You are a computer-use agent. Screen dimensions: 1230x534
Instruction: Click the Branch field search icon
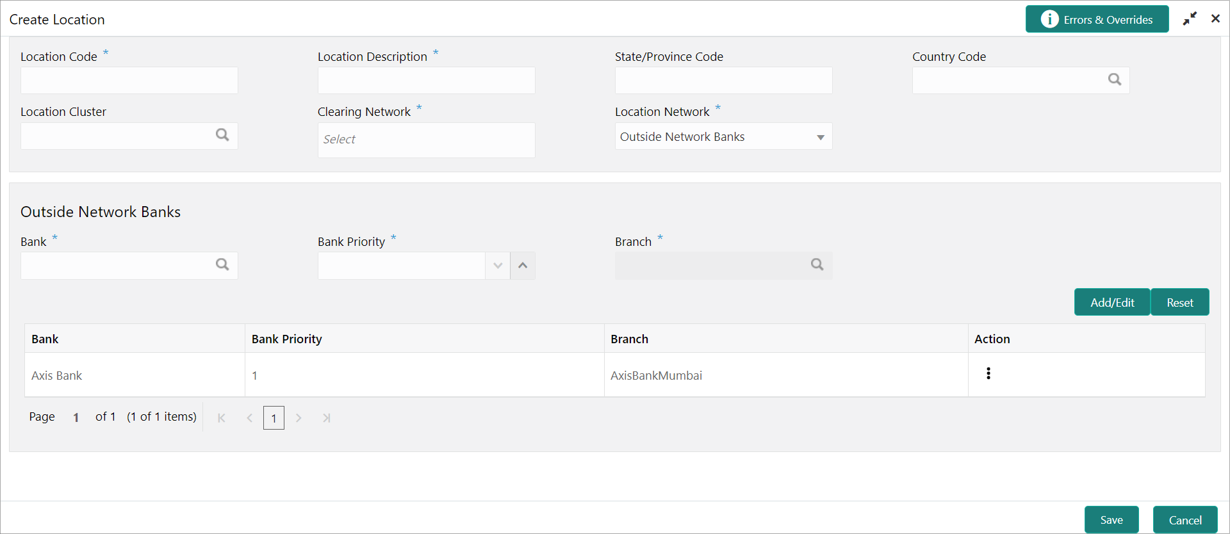pos(817,264)
